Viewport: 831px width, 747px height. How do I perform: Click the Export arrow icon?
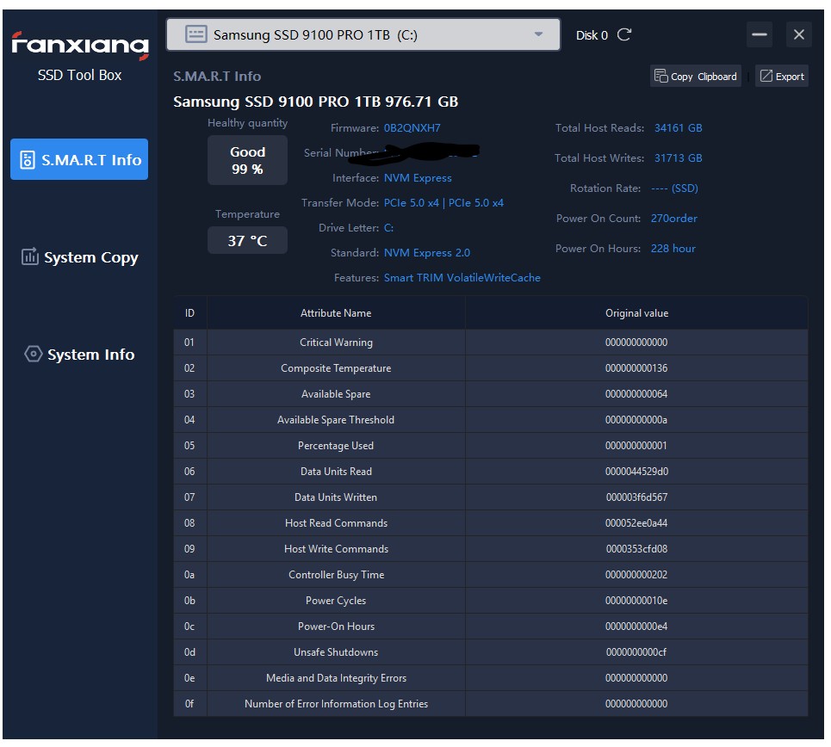765,76
